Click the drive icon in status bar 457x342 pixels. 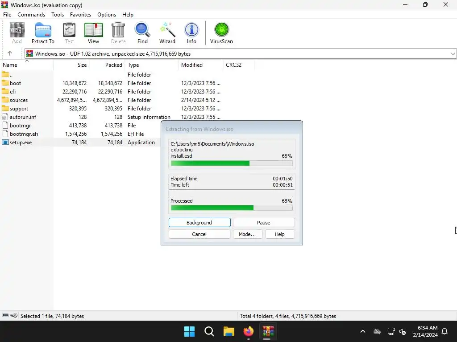pos(5,316)
